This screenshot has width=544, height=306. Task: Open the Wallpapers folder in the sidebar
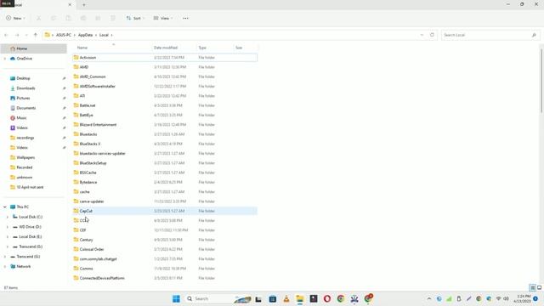pos(25,157)
